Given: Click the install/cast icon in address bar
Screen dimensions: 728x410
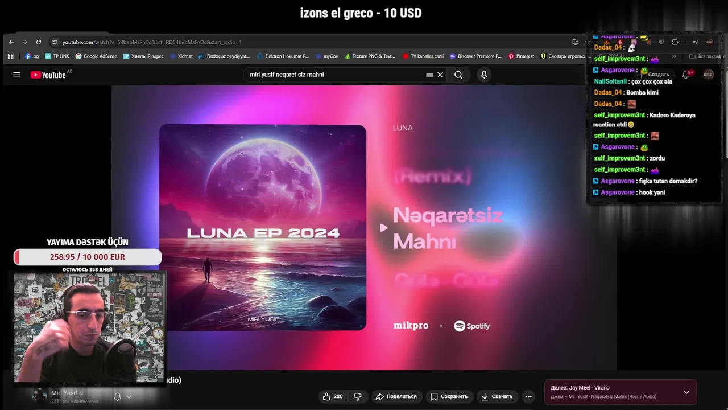Looking at the screenshot, I should point(576,42).
